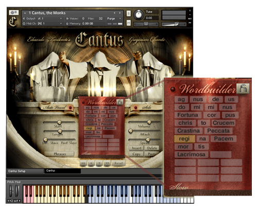
Task: Click the Tune knob
Action: tap(139, 15)
